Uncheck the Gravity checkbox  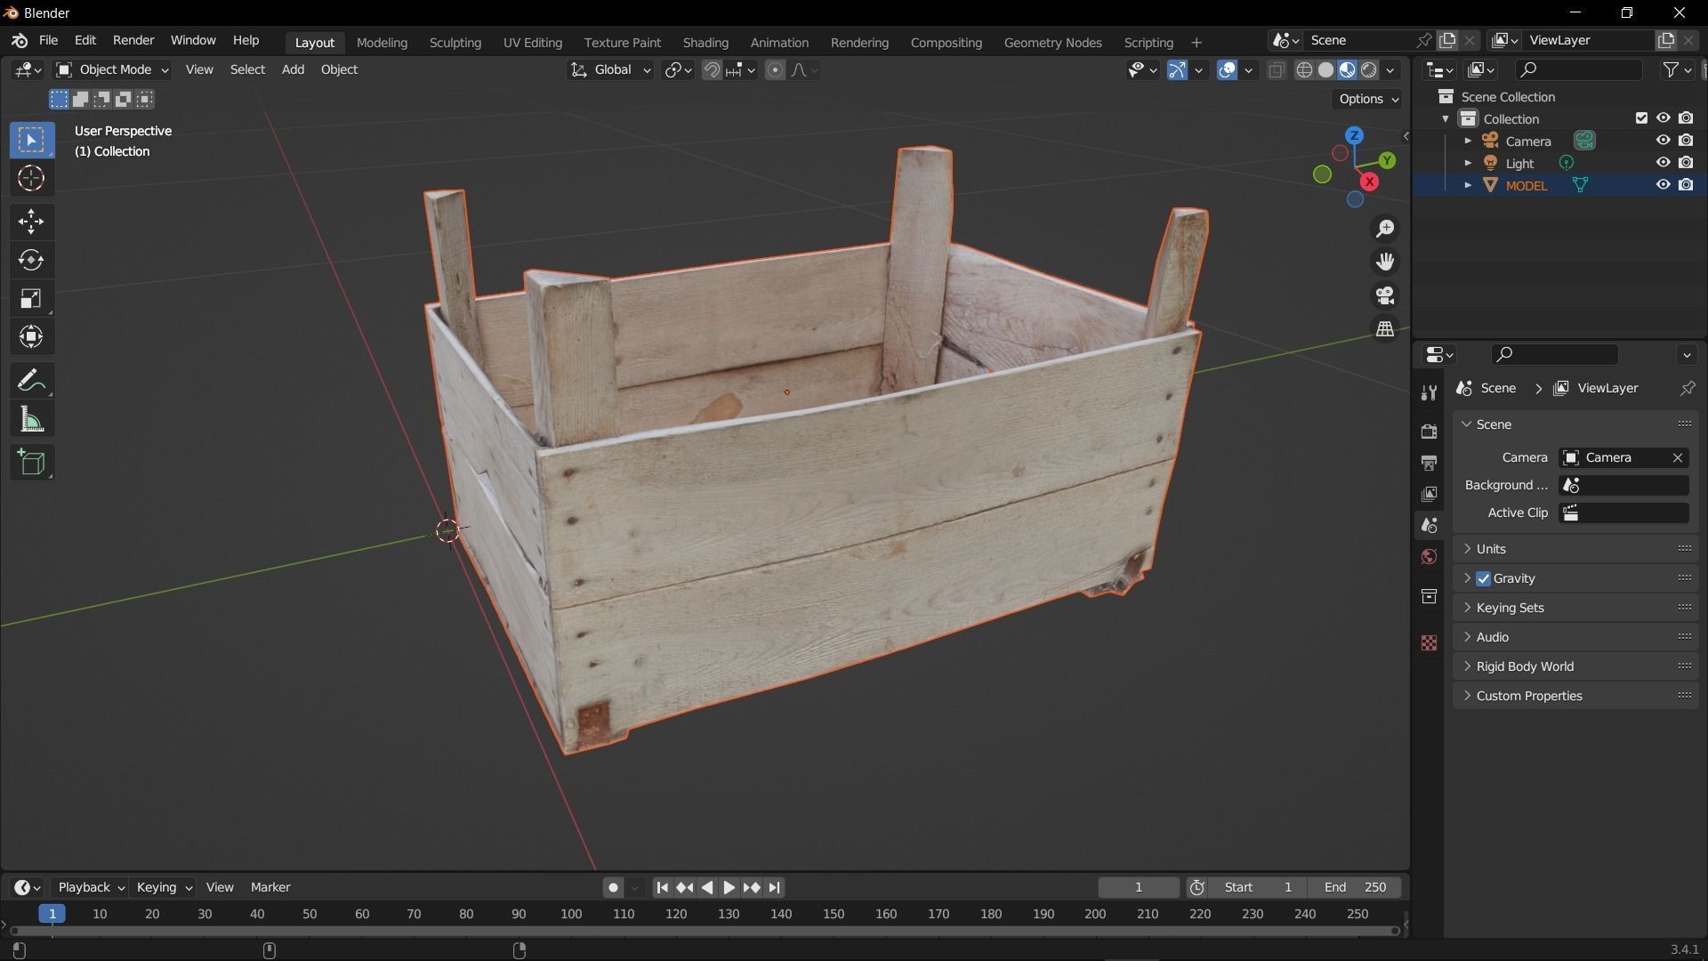pyautogui.click(x=1483, y=578)
